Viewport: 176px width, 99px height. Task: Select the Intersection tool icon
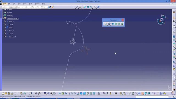coord(88,7)
